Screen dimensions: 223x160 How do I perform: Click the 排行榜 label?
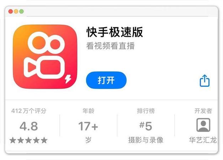(146, 111)
